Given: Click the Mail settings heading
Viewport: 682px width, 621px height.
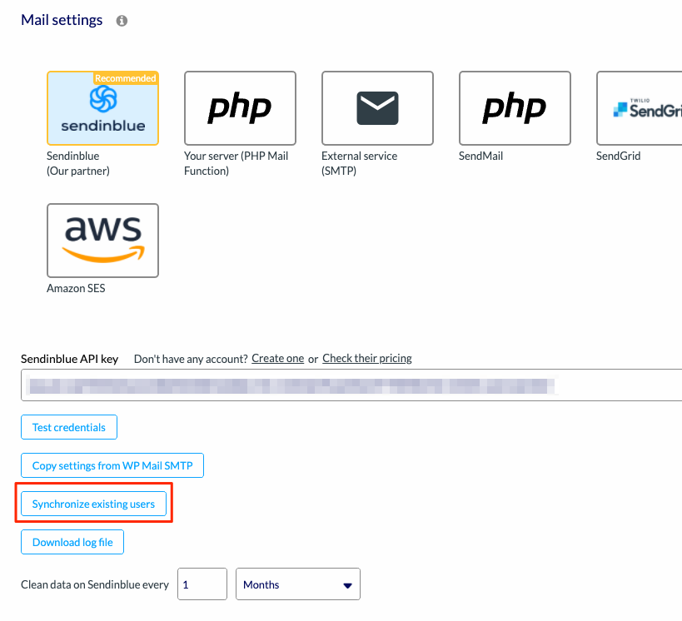Looking at the screenshot, I should pyautogui.click(x=62, y=20).
